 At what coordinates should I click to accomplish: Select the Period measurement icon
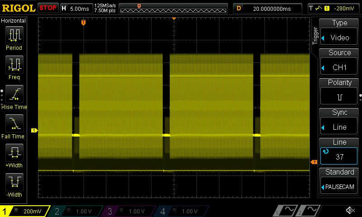(x=14, y=35)
